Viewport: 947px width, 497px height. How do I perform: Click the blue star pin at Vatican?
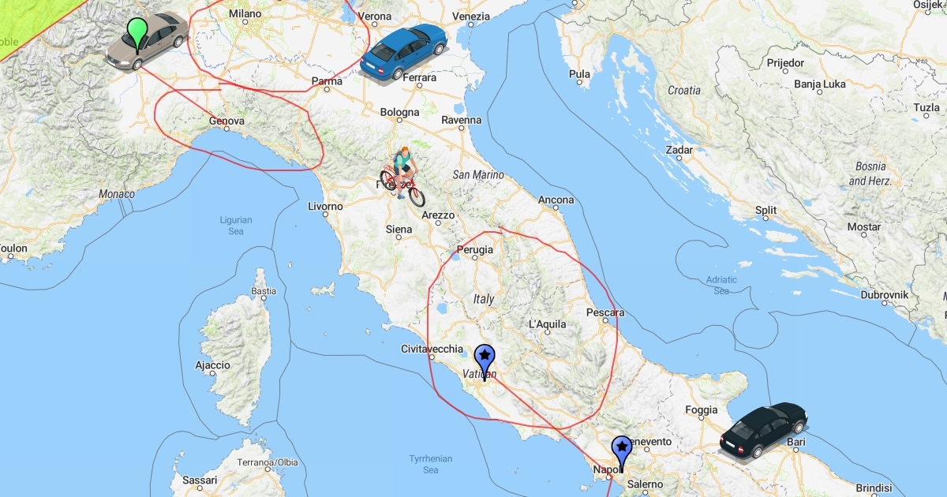pos(485,363)
